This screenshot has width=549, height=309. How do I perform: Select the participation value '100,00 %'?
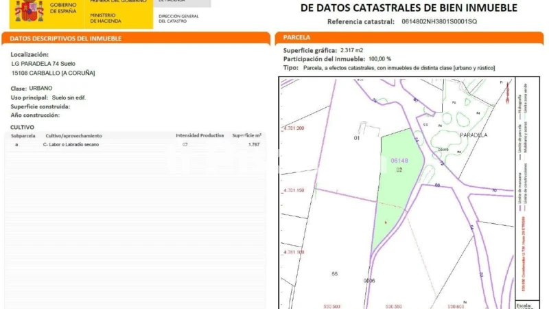tap(380, 59)
